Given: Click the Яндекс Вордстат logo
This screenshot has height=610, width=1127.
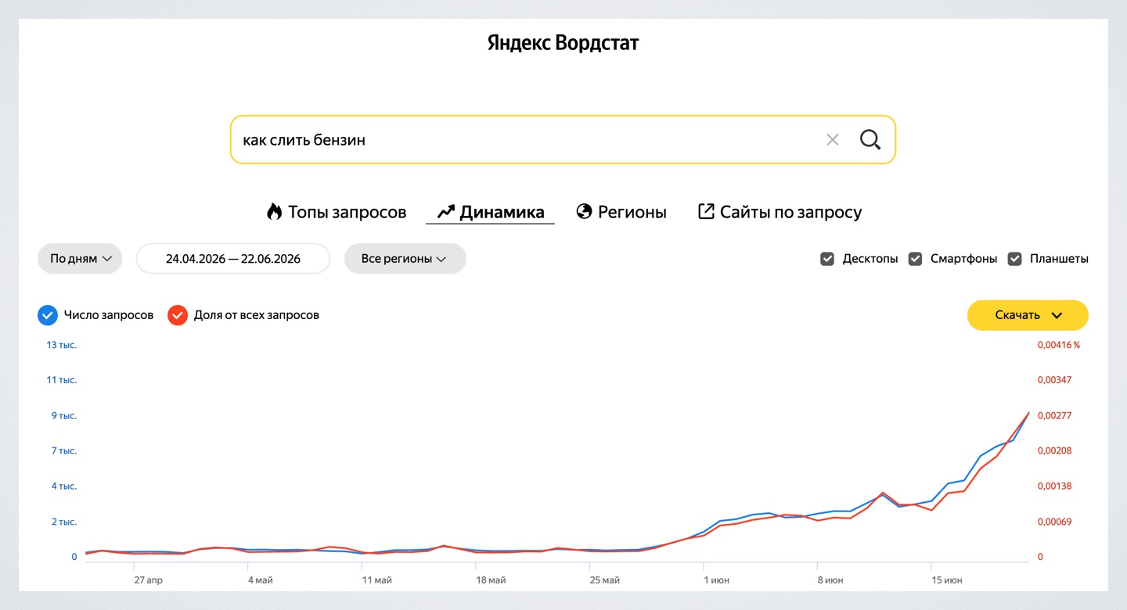Looking at the screenshot, I should point(563,42).
